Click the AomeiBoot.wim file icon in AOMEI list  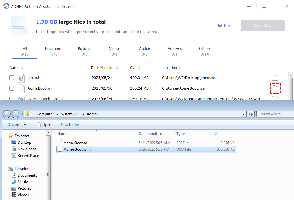pos(21,88)
